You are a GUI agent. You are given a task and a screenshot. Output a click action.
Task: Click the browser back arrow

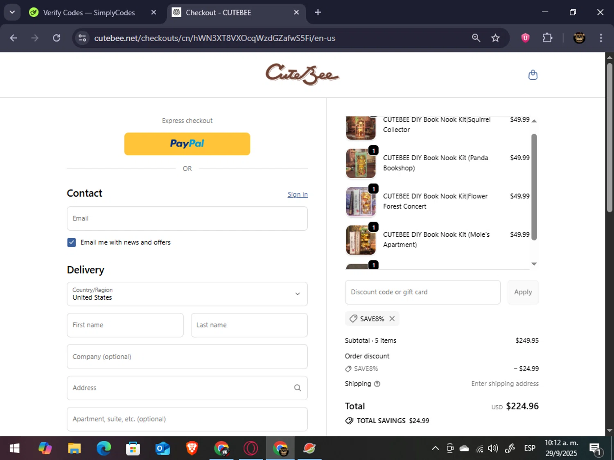pyautogui.click(x=14, y=38)
